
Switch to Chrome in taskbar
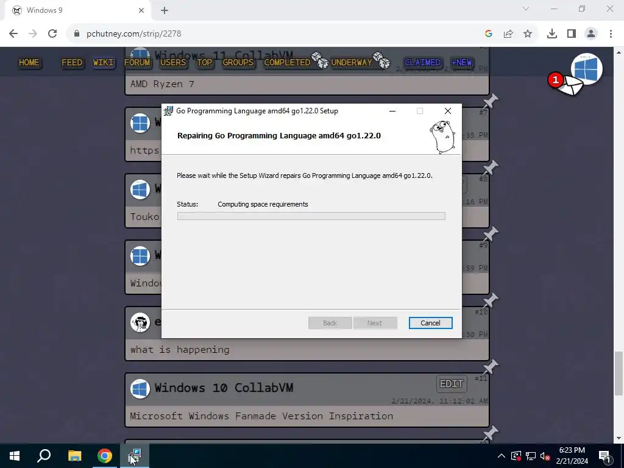click(x=105, y=456)
